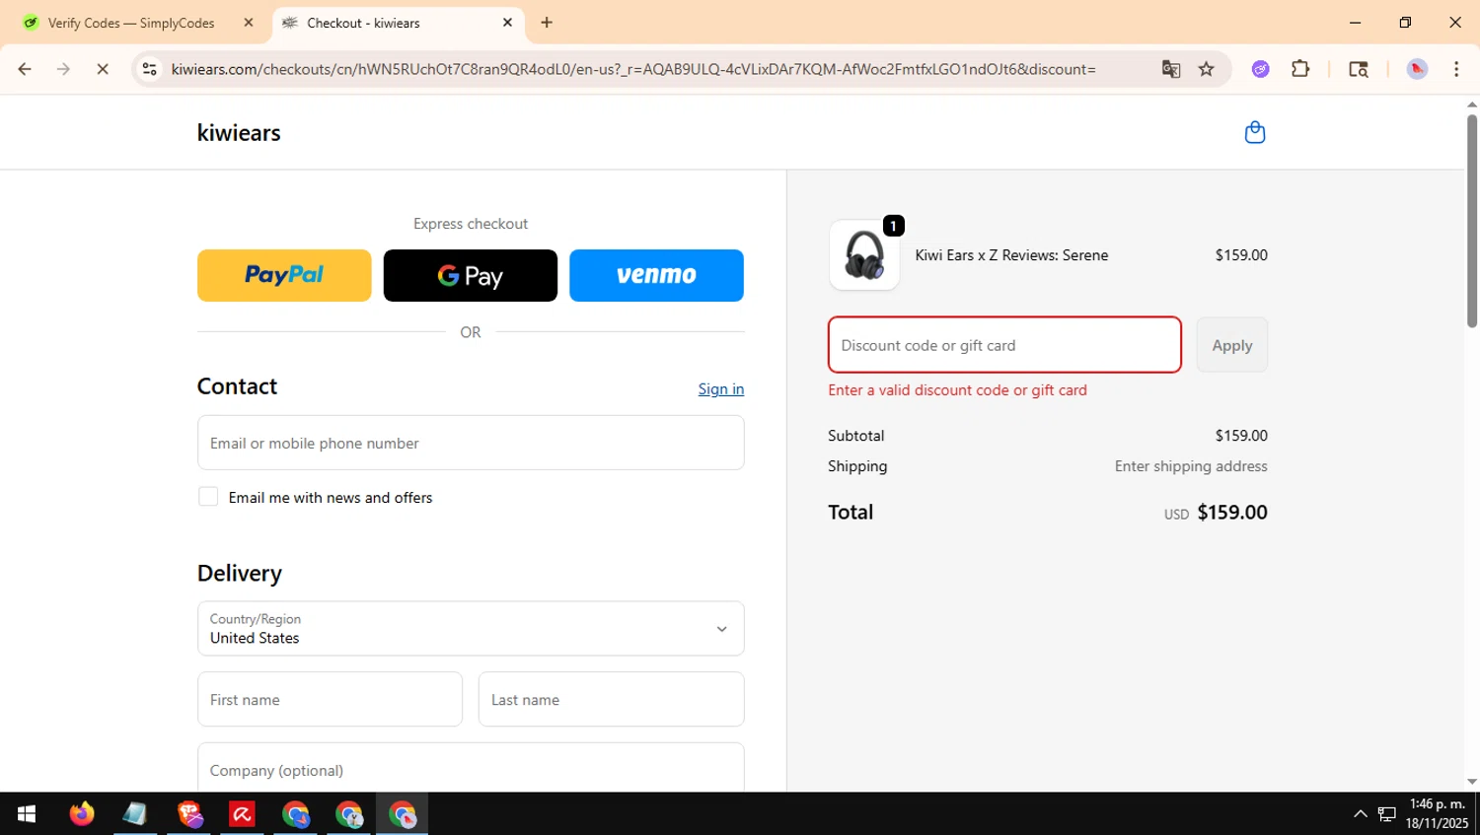Open the kiwiears store logo link

click(x=239, y=132)
